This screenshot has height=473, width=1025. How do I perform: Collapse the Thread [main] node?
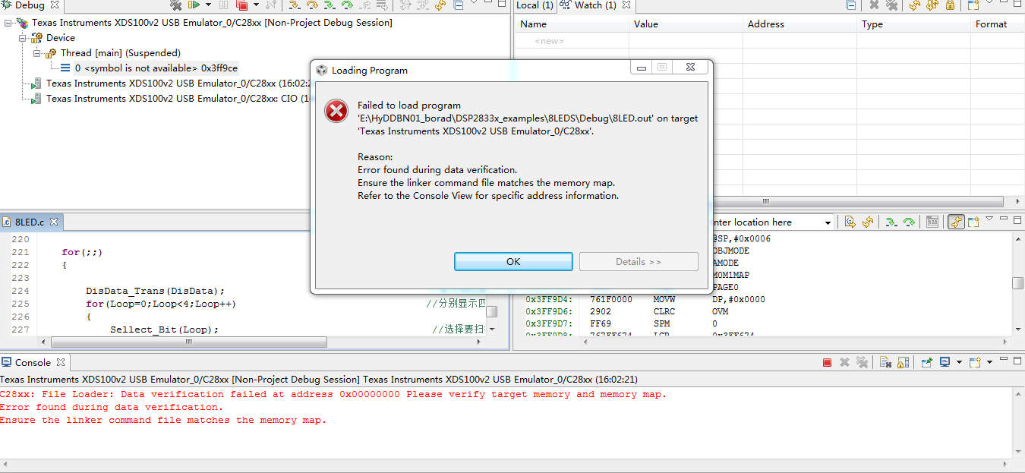(37, 53)
